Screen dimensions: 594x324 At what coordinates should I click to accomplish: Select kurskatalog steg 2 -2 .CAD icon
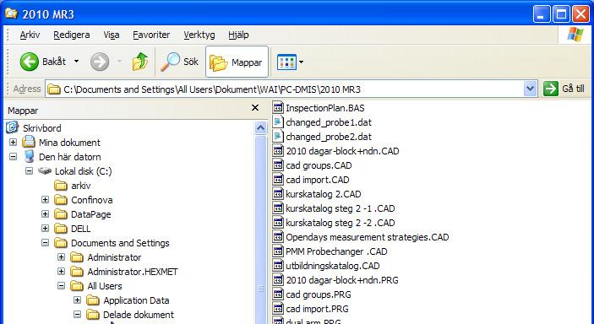click(x=278, y=223)
